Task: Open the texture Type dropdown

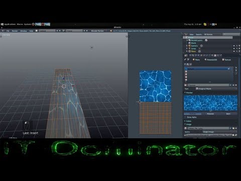Action: coord(216,88)
